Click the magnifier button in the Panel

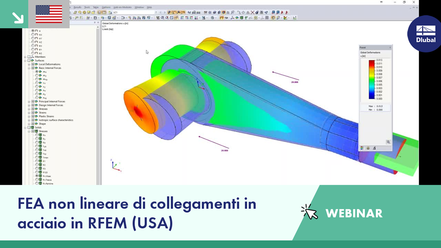(x=388, y=142)
